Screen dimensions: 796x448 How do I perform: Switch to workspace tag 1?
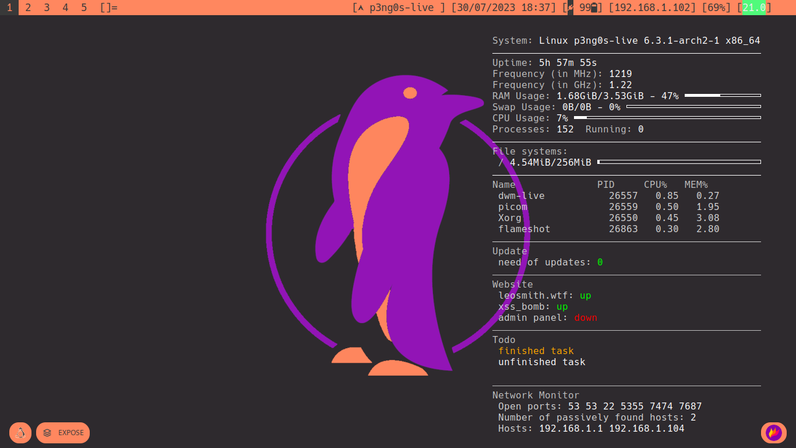tap(9, 8)
